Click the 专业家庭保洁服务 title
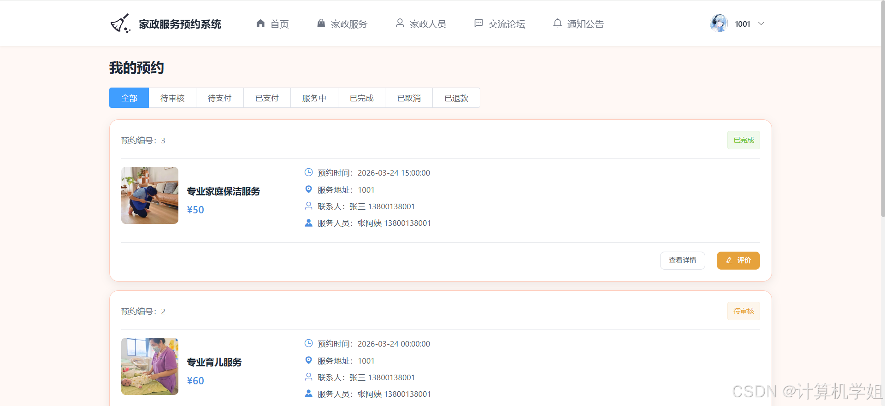 (224, 191)
